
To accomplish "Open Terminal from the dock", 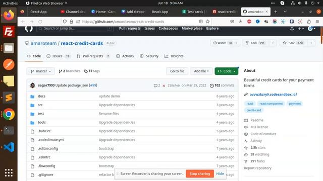I will [9, 130].
